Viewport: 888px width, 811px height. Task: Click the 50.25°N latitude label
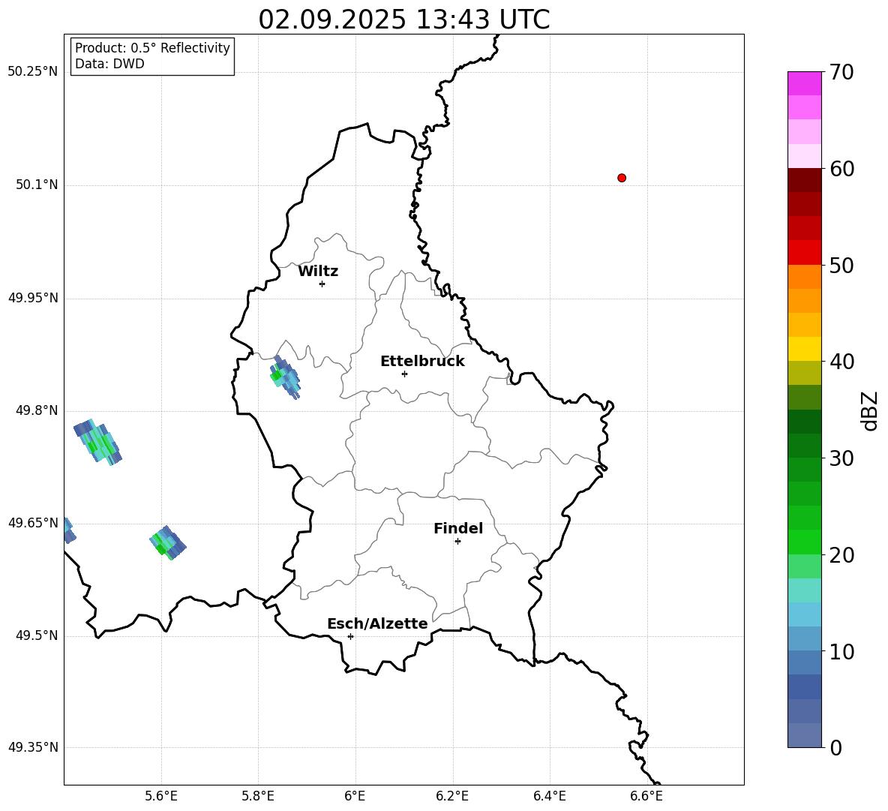32,72
